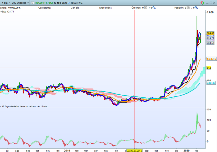Click the 150 level on indicator axis

click(x=209, y=109)
